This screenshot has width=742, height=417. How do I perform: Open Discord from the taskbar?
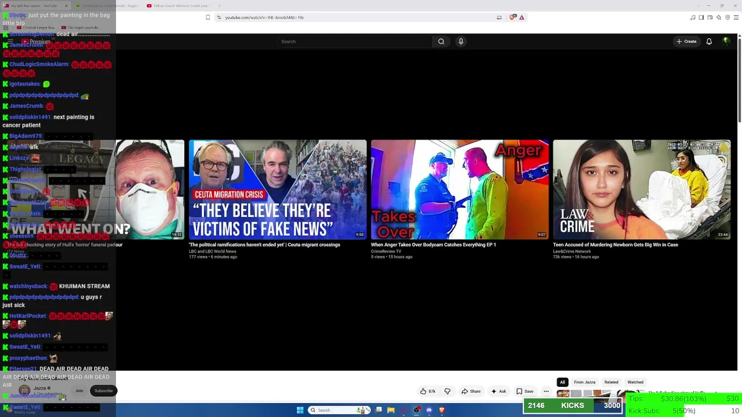pyautogui.click(x=429, y=410)
